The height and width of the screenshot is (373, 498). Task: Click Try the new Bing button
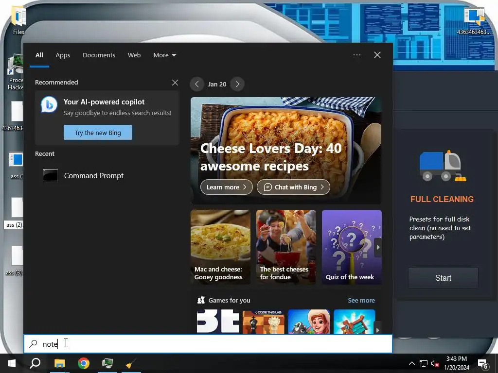(98, 133)
